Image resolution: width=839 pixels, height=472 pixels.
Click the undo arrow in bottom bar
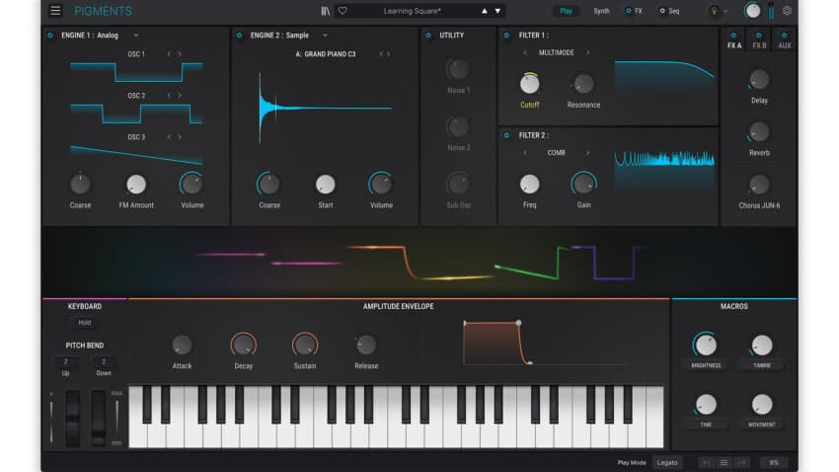[706, 462]
